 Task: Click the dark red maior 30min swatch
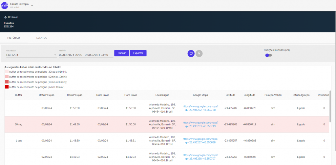pos(7,87)
